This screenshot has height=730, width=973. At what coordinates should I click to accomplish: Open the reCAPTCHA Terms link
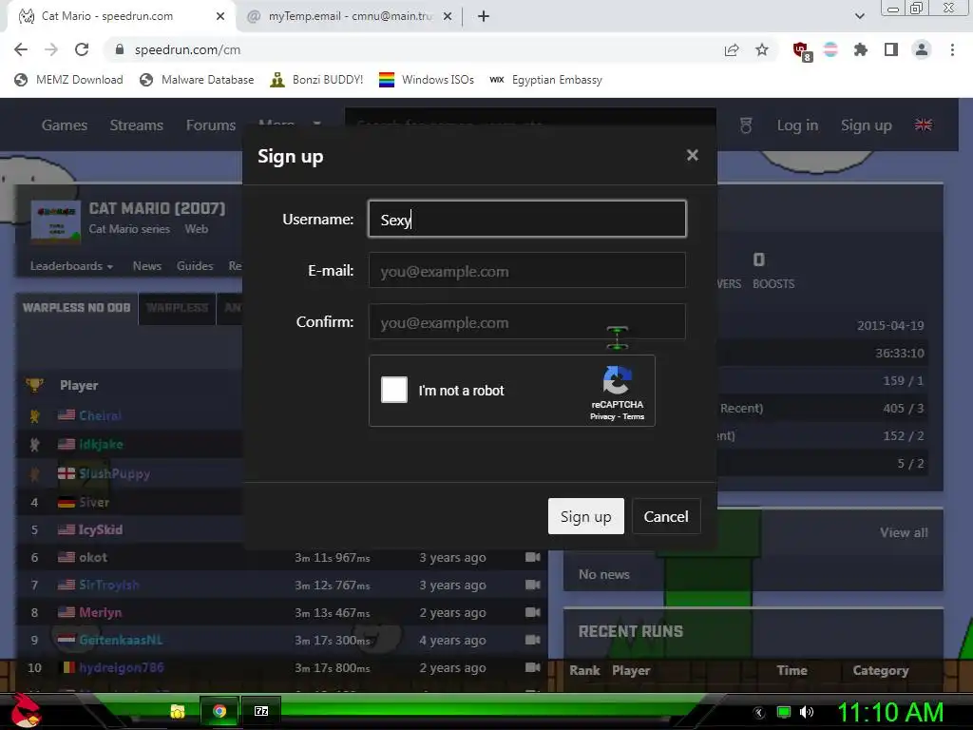(634, 416)
